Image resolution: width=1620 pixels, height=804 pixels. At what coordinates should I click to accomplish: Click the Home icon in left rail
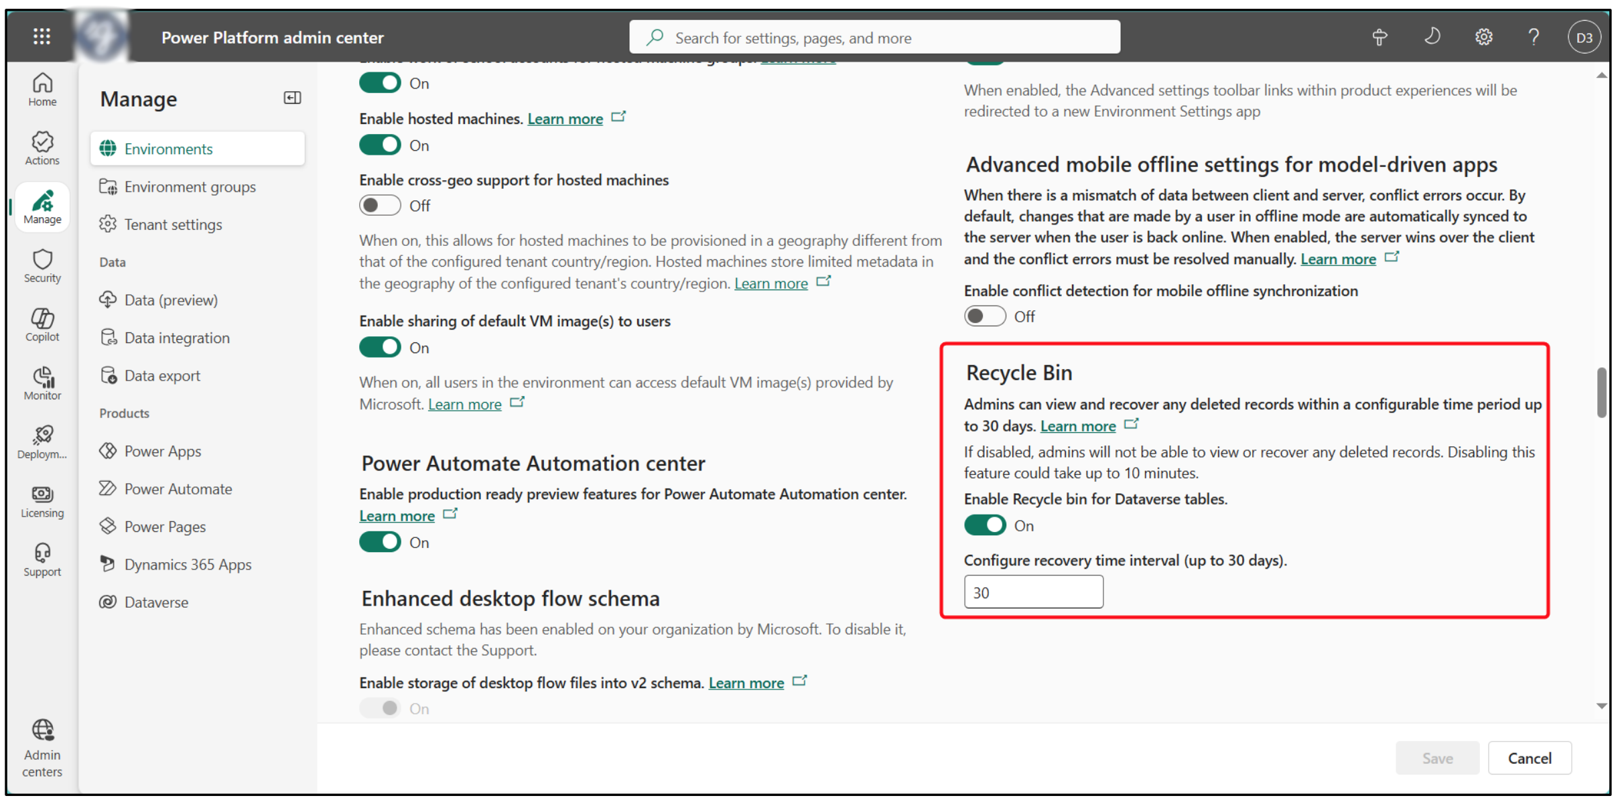coord(42,89)
